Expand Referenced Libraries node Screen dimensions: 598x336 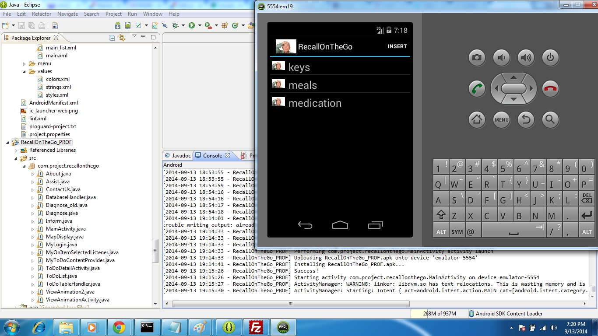[x=16, y=150]
